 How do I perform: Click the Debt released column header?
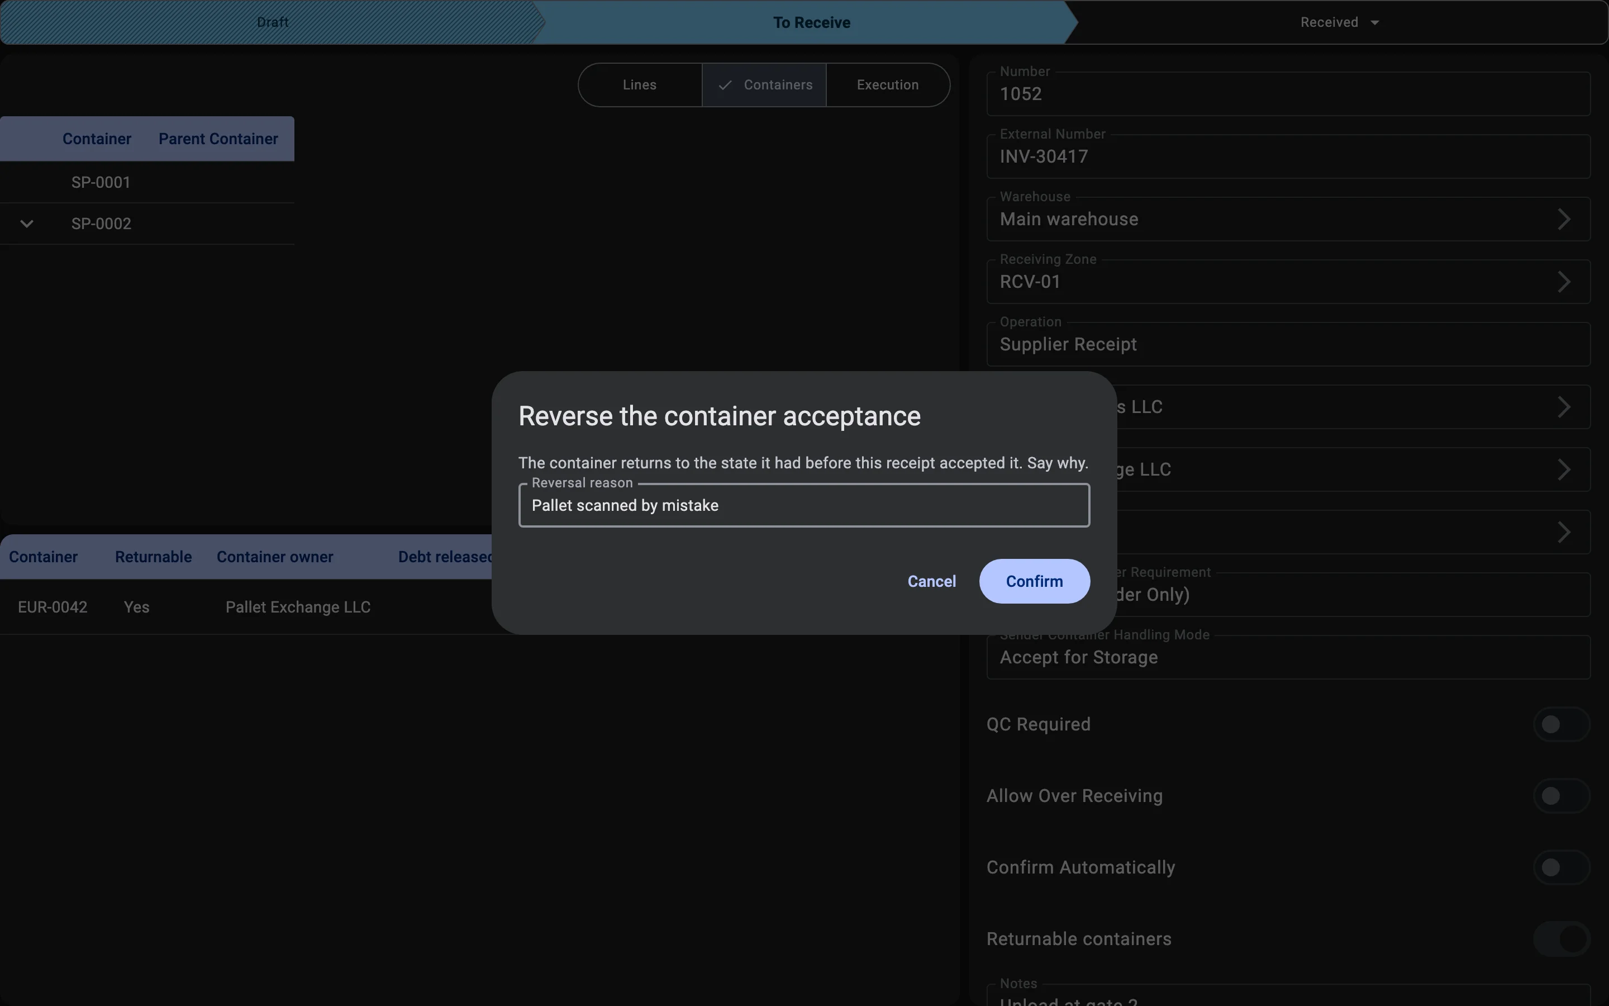coord(445,557)
